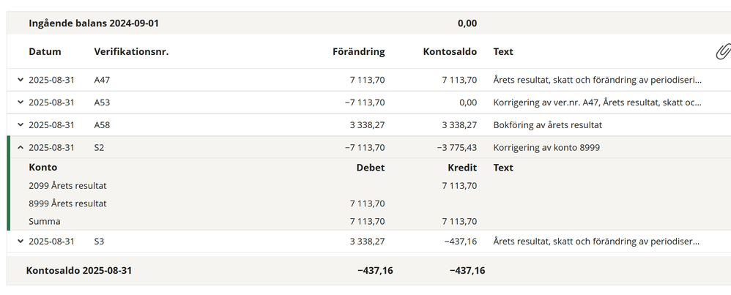Screen dimensions: 731x295
Task: Click the paperclip attachment icon
Action: click(x=722, y=52)
